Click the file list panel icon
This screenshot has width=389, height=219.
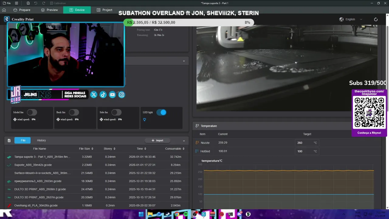tap(9, 141)
